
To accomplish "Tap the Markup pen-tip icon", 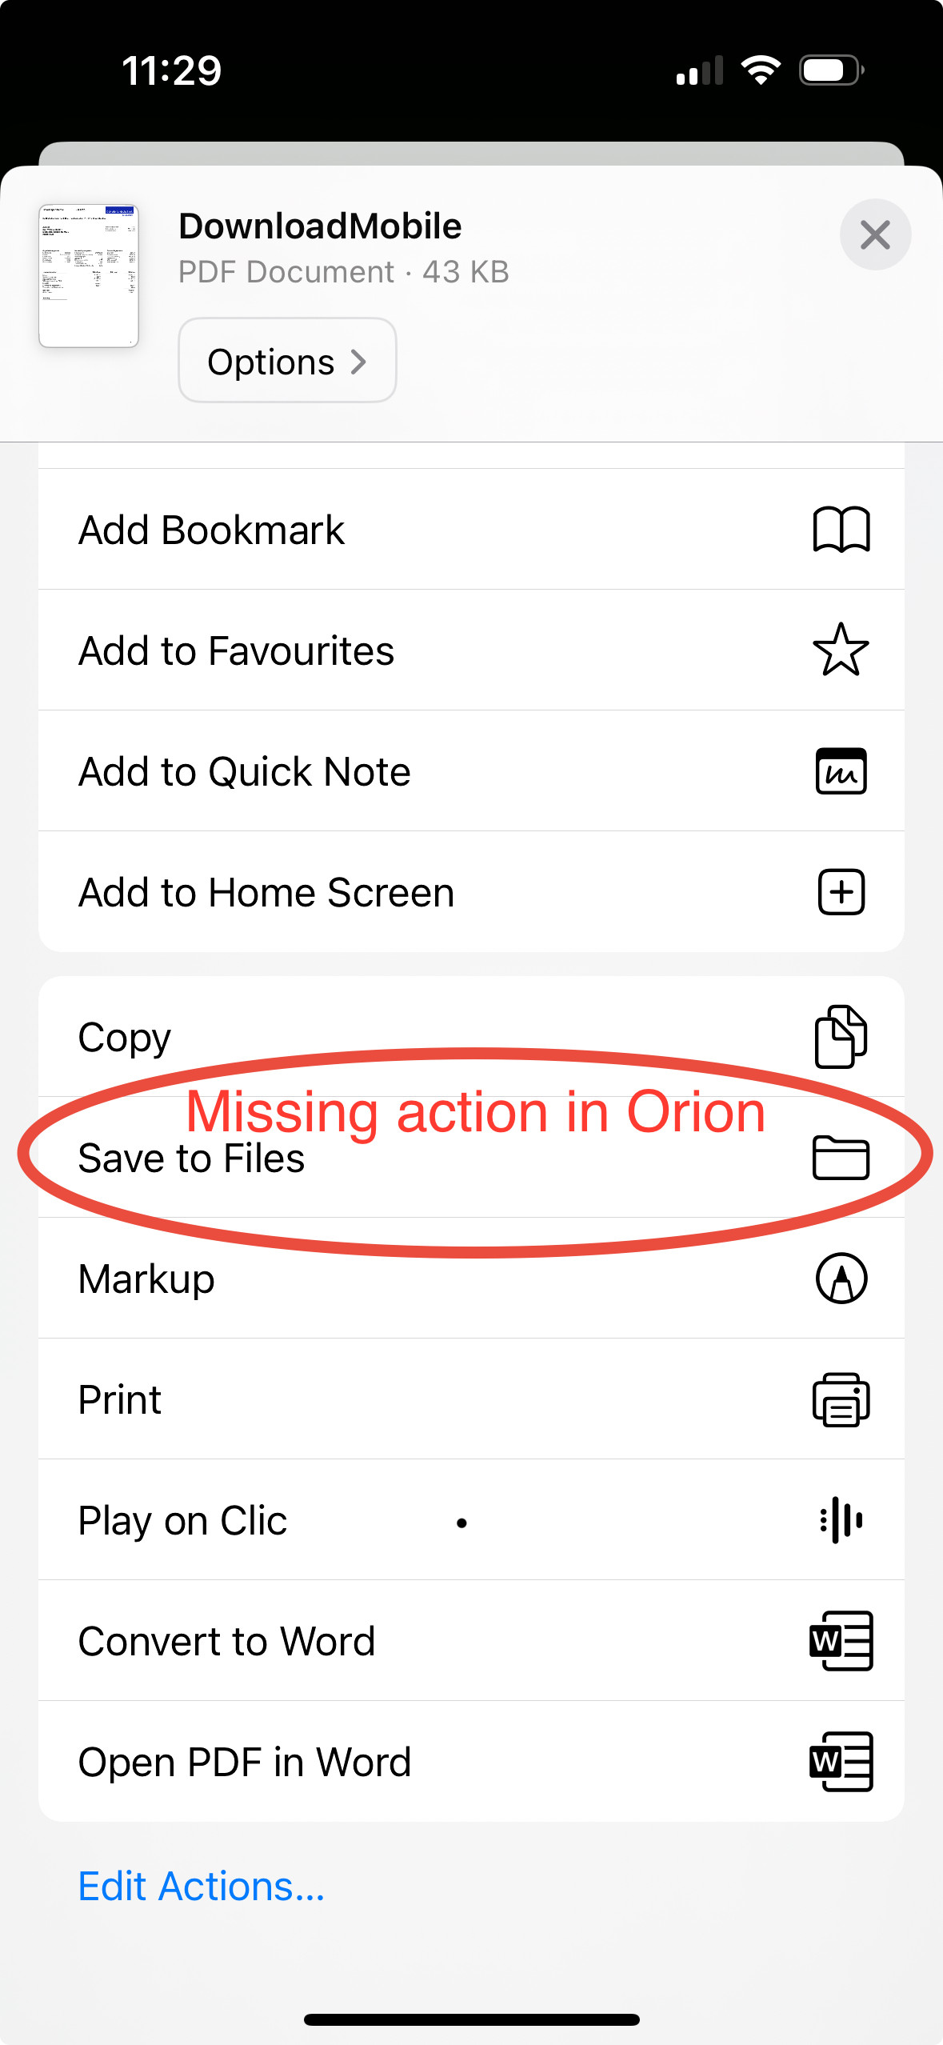I will click(841, 1279).
